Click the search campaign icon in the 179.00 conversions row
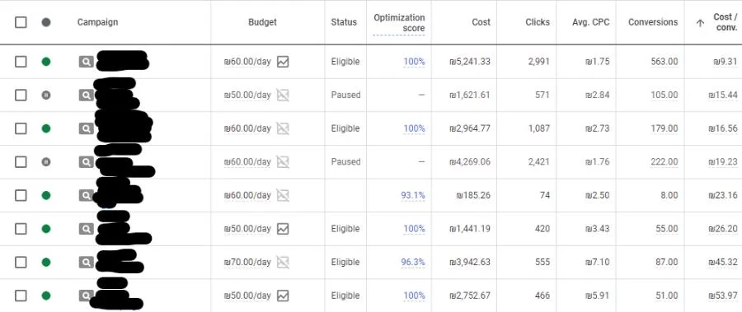The image size is (742, 312). 86,128
